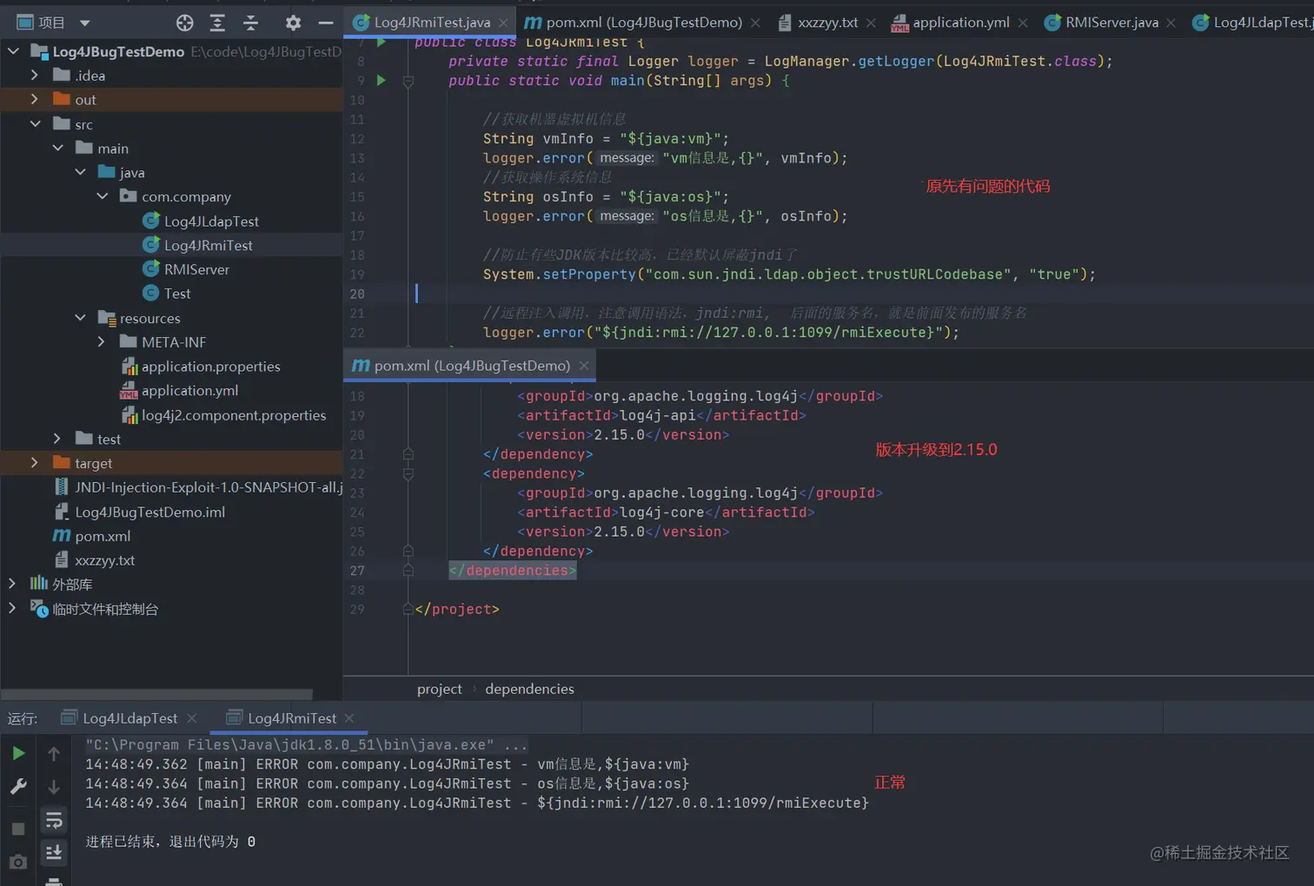The image size is (1314, 886).
Task: Collapse the java folder
Action: click(x=80, y=172)
